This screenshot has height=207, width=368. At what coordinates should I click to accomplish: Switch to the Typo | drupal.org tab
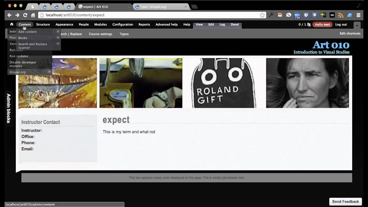(161, 7)
